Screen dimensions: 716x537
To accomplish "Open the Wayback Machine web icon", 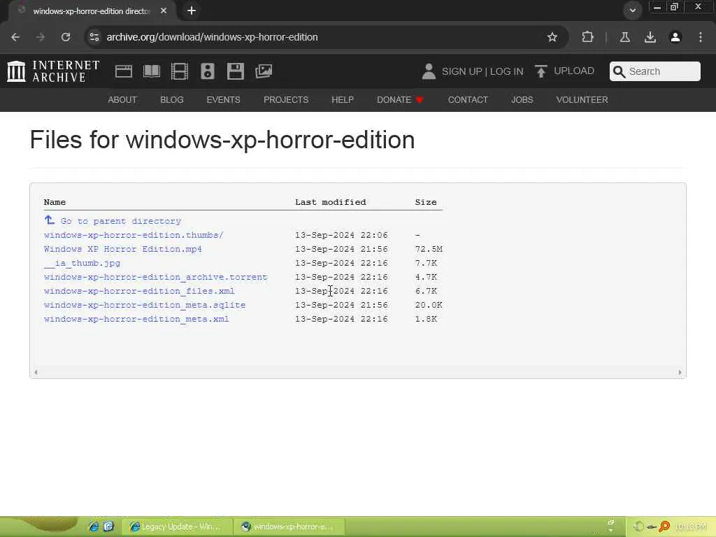I will click(x=124, y=71).
